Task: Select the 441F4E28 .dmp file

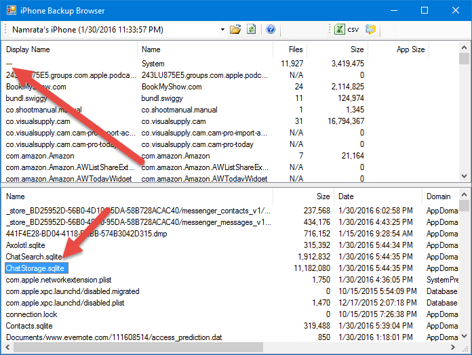Action: 86,234
